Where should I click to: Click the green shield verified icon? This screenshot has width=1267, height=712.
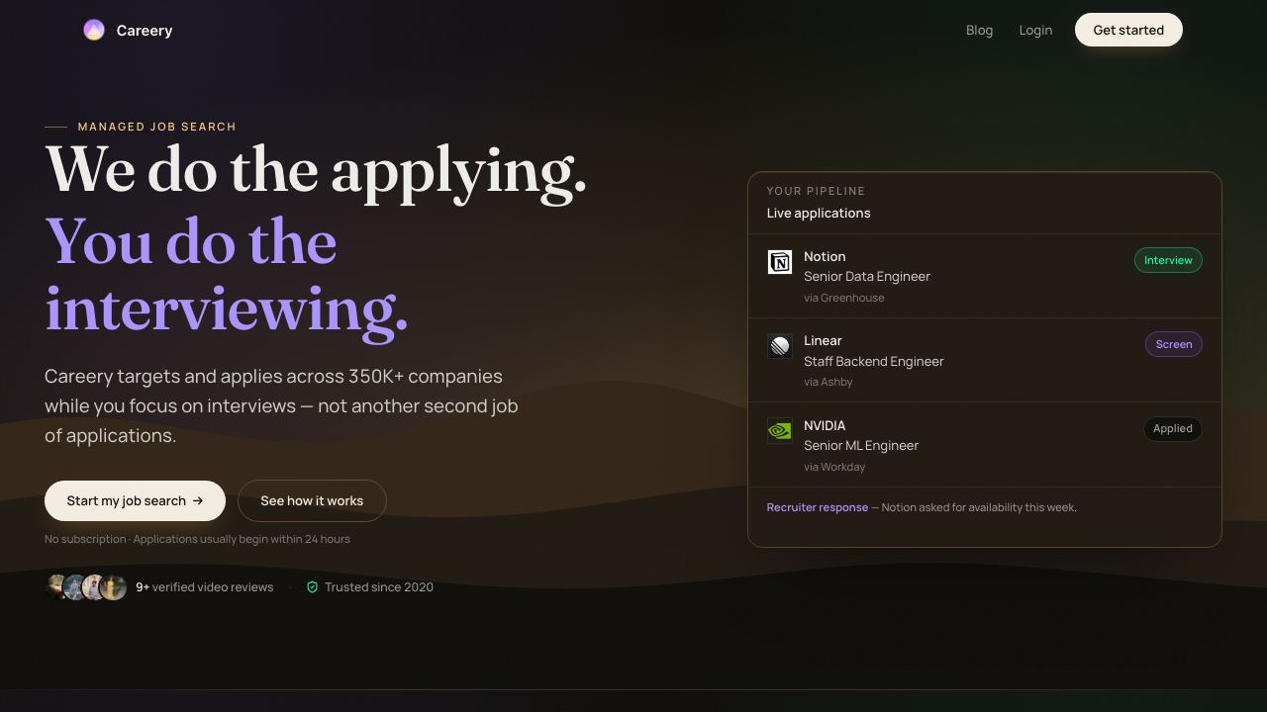tap(312, 587)
